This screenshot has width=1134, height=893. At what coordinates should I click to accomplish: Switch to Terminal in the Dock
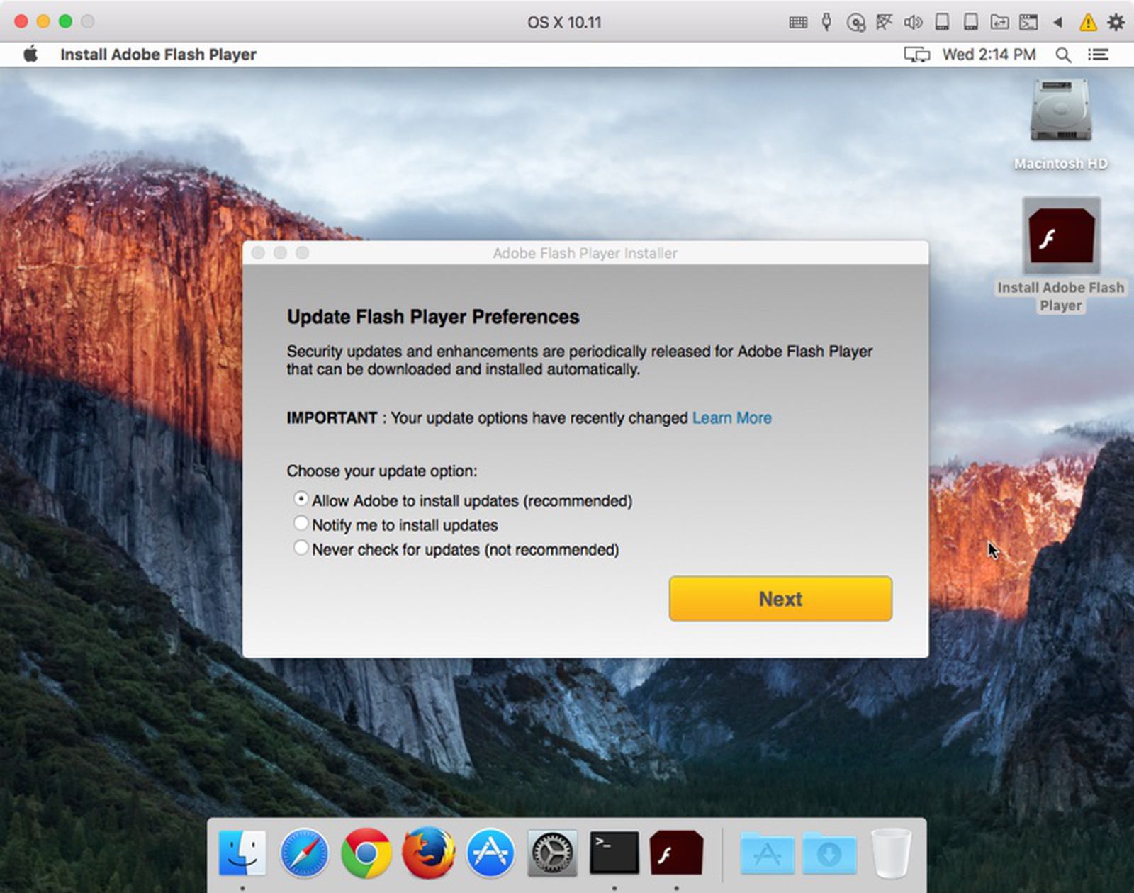(x=614, y=853)
